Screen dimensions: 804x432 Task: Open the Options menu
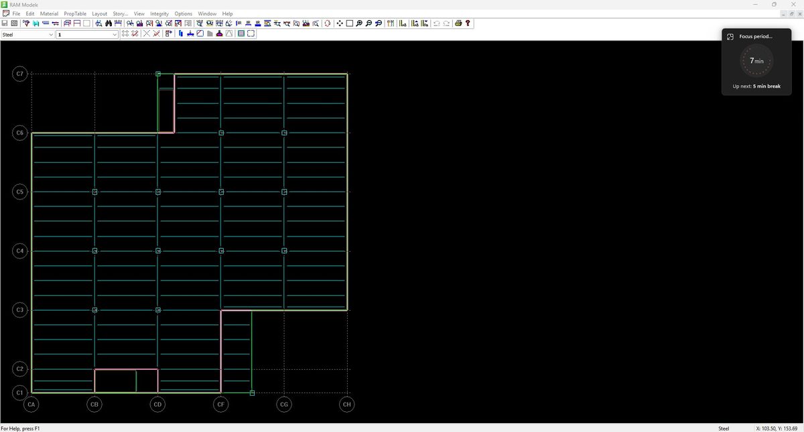point(183,13)
